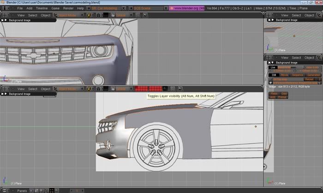Screen dimensions: 323x193
Task: Click the image file path field
Action: pyautogui.click(x=295, y=83)
